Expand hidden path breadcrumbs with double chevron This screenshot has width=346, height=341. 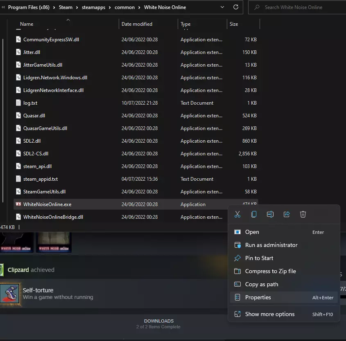click(3, 7)
